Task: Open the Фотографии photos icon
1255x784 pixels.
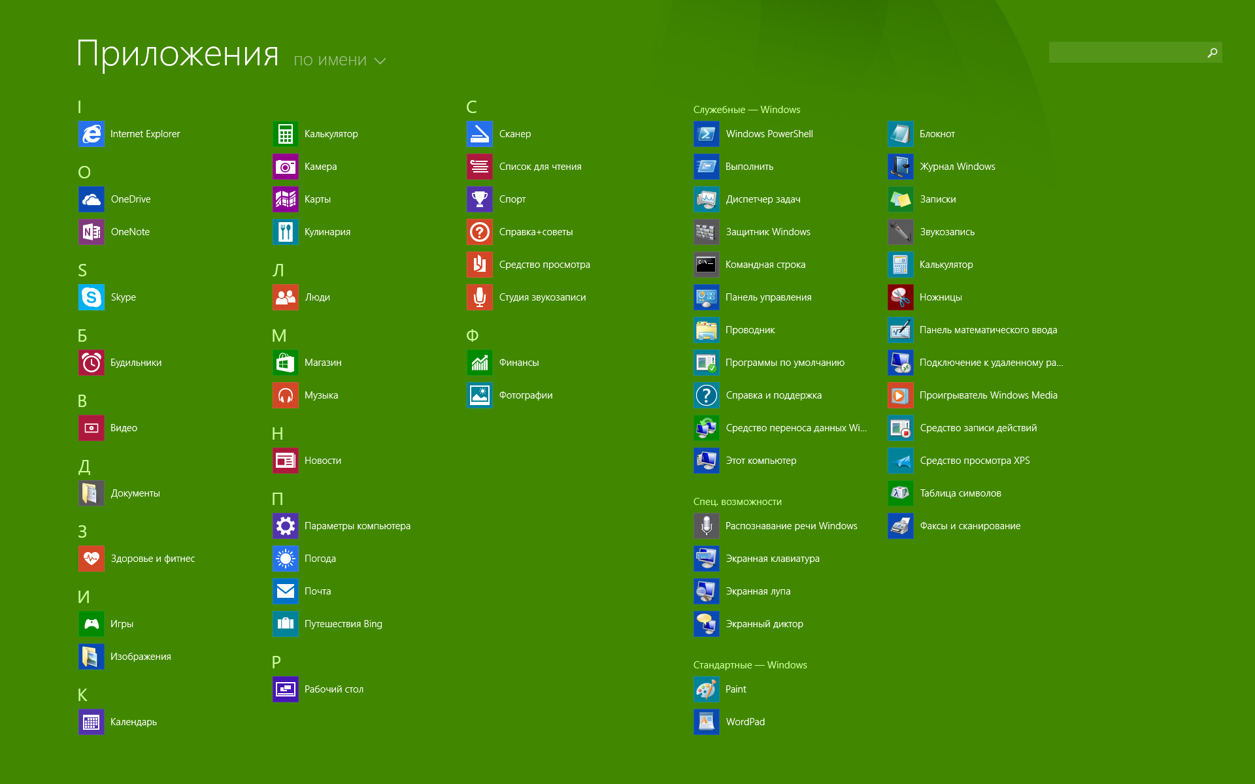Action: pyautogui.click(x=480, y=395)
